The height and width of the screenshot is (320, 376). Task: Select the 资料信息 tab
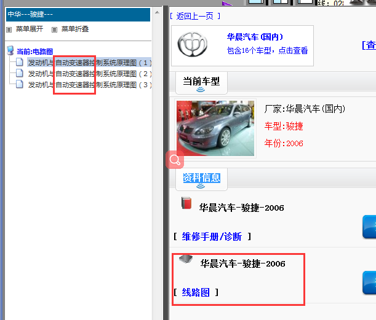pos(201,178)
